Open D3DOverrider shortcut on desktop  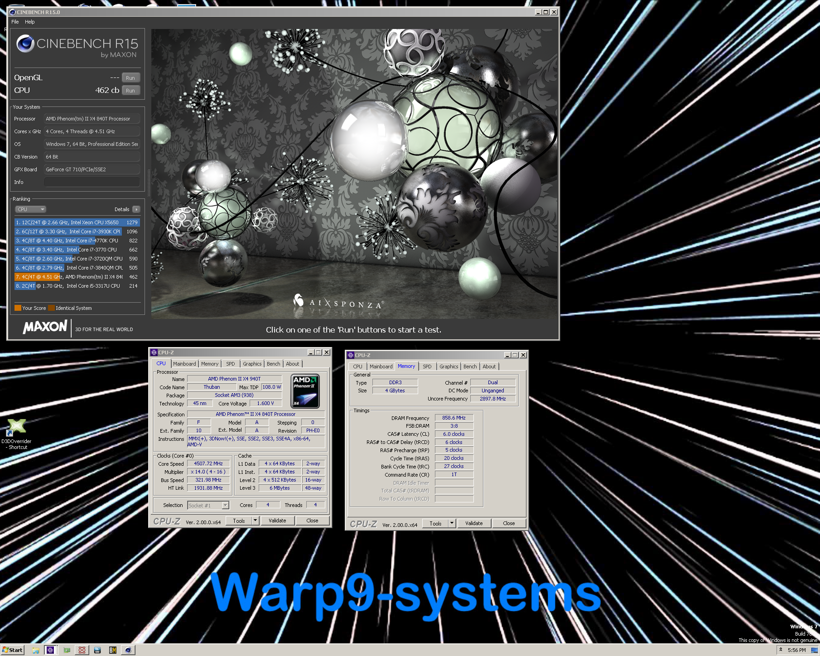tap(16, 434)
